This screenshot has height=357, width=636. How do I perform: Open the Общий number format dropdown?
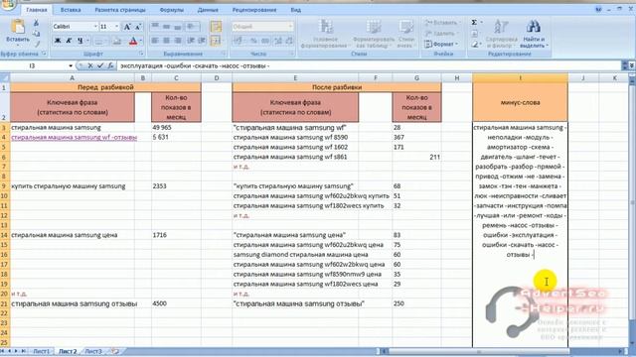pos(290,27)
